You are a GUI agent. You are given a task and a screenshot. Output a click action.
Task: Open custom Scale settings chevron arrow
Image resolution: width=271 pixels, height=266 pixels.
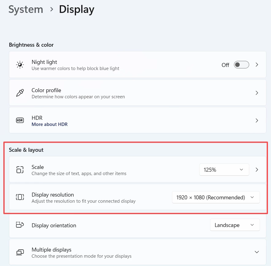point(257,170)
